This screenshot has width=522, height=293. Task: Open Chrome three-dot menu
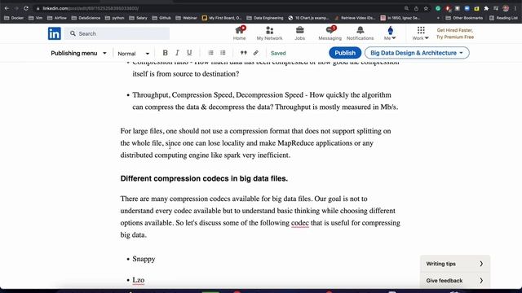click(515, 8)
